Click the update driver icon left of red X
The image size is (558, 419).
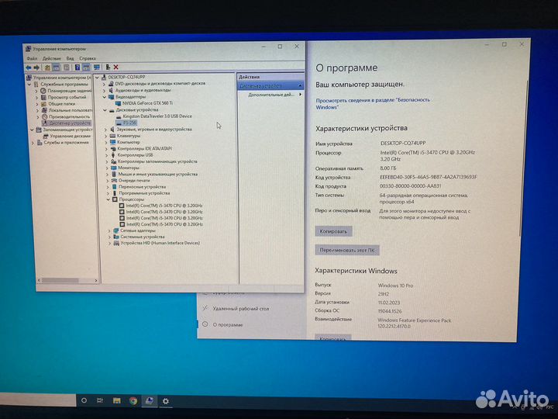[x=108, y=67]
